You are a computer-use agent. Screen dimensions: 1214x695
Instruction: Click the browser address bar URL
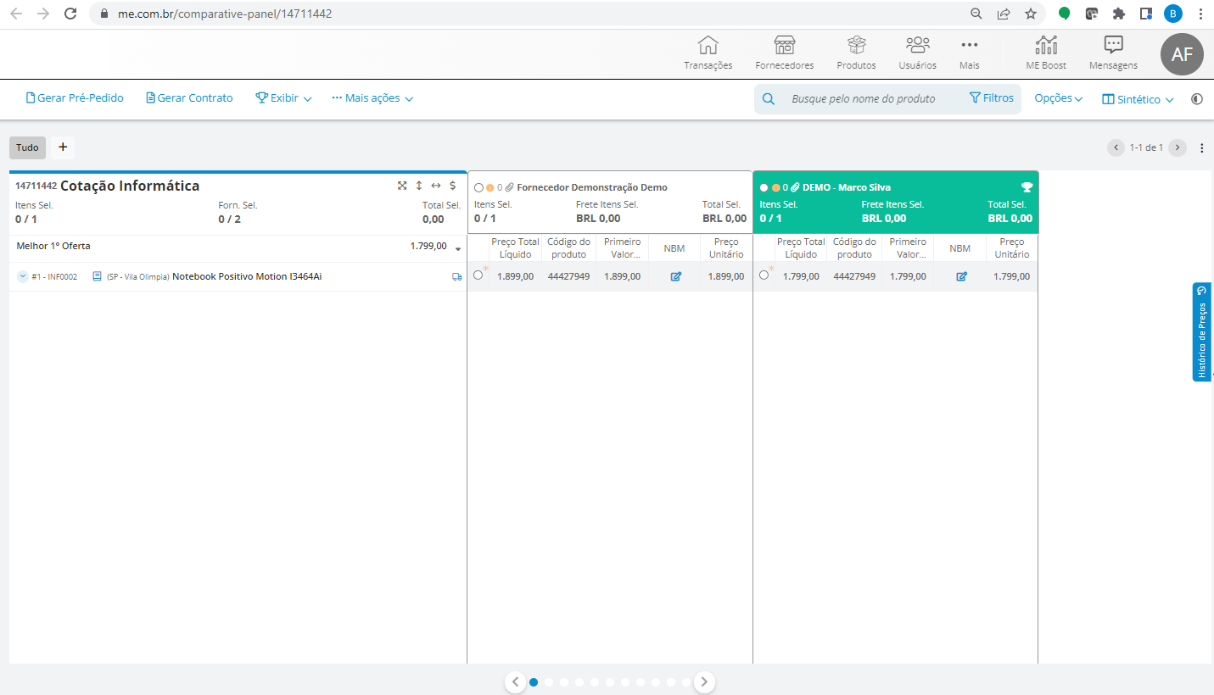[225, 14]
